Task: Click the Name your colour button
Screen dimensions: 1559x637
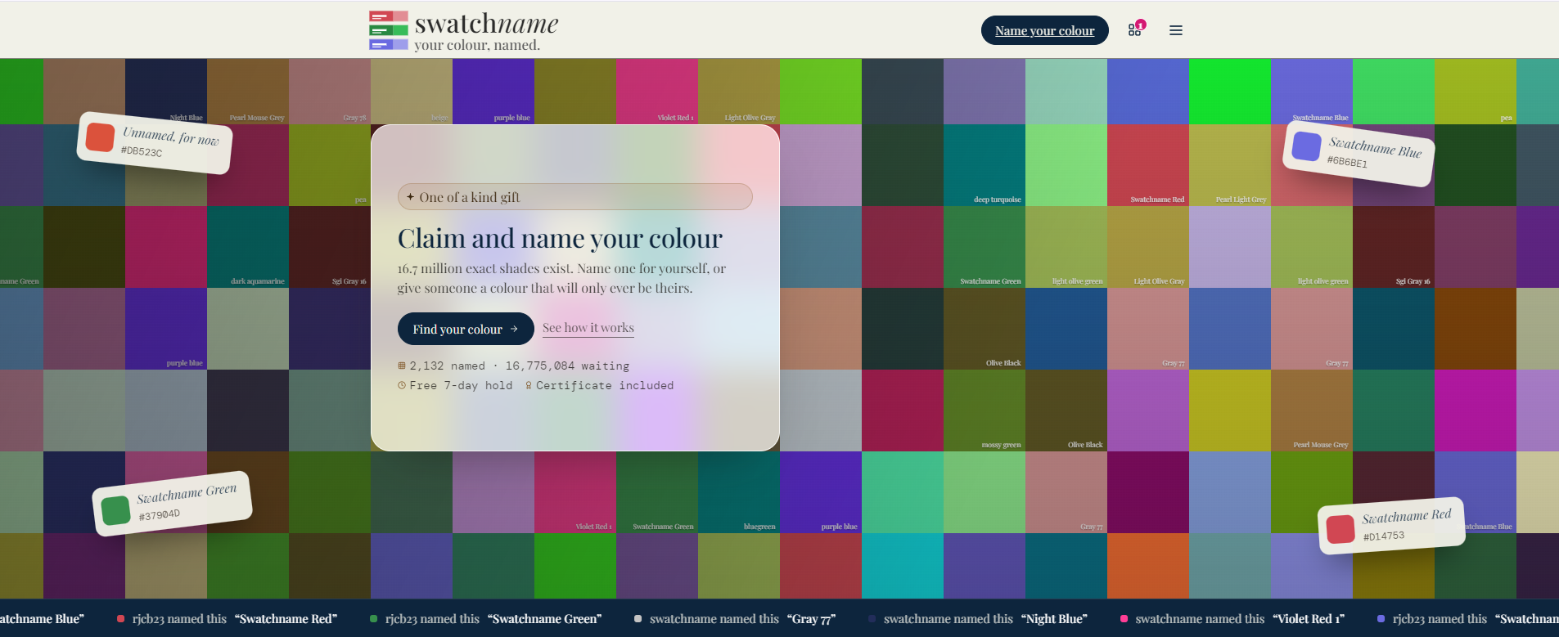Action: tap(1044, 30)
